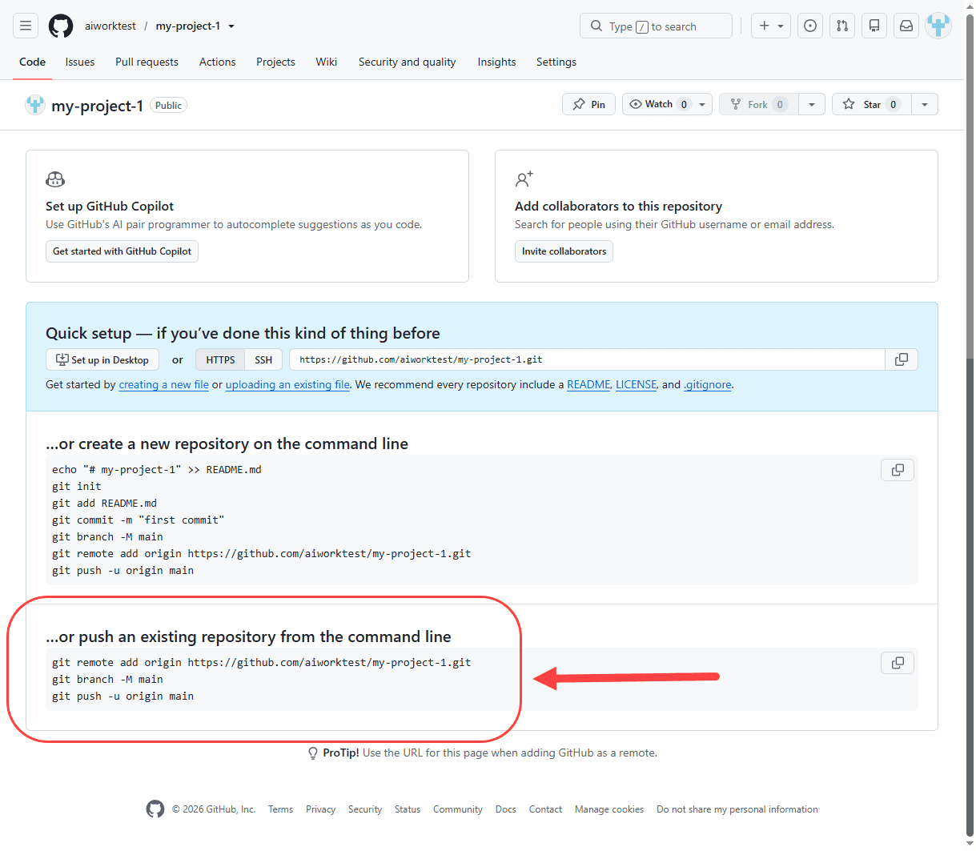Fork the repository with the Fork button
Viewport: 976px width, 851px height.
coord(758,104)
